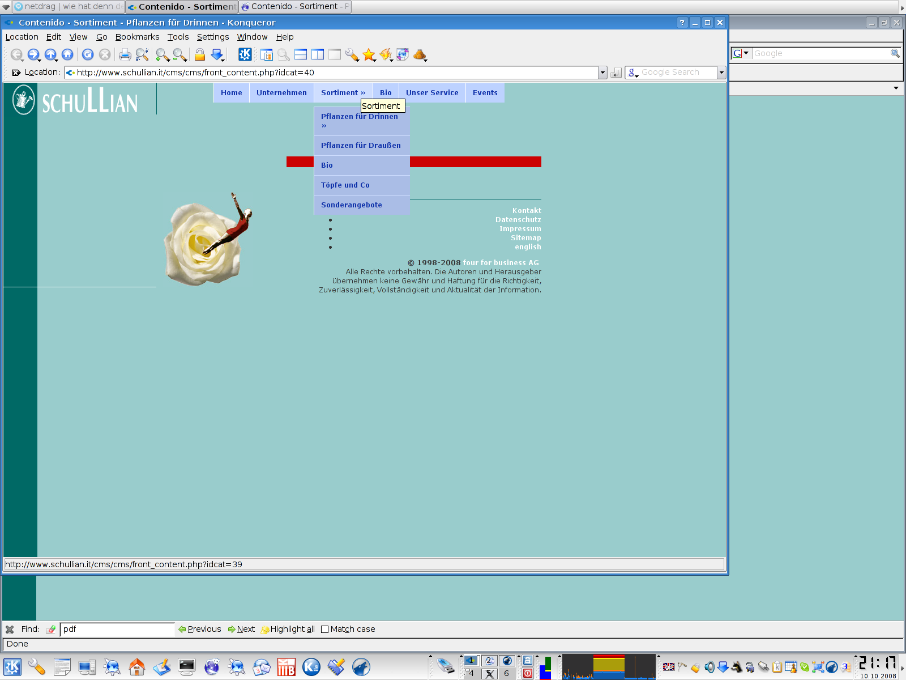This screenshot has width=906, height=680.
Task: Click the Pflanzen für Draußen menu link
Action: pyautogui.click(x=361, y=146)
